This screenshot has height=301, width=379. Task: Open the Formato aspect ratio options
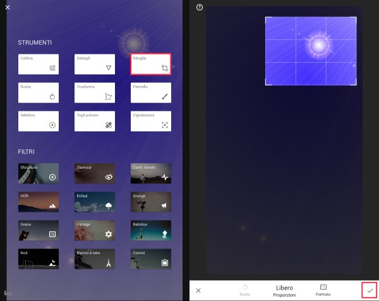coord(323,290)
